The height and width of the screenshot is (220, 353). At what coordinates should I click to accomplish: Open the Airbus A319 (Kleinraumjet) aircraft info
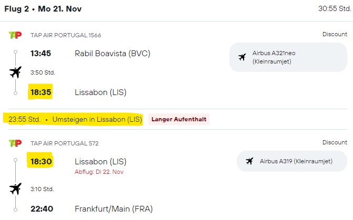pos(292,161)
